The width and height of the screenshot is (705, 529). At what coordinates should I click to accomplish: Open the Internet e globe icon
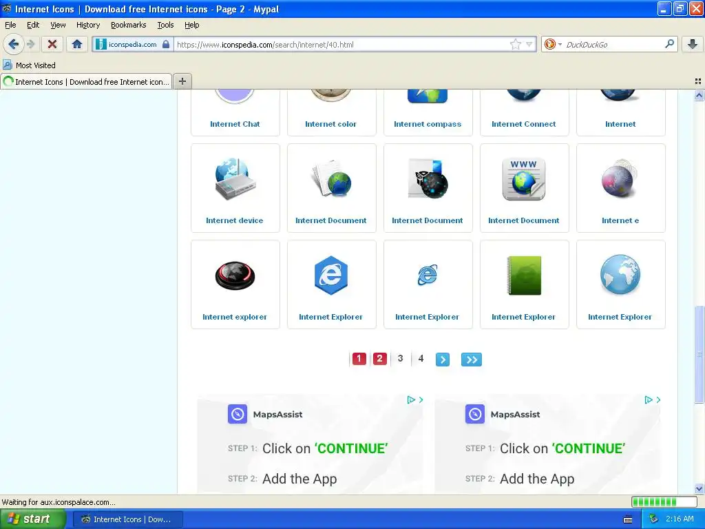tap(620, 178)
